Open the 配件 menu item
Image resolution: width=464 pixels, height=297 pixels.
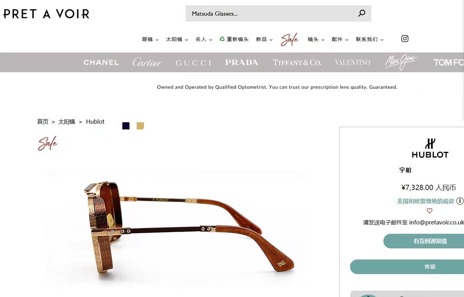click(x=340, y=40)
